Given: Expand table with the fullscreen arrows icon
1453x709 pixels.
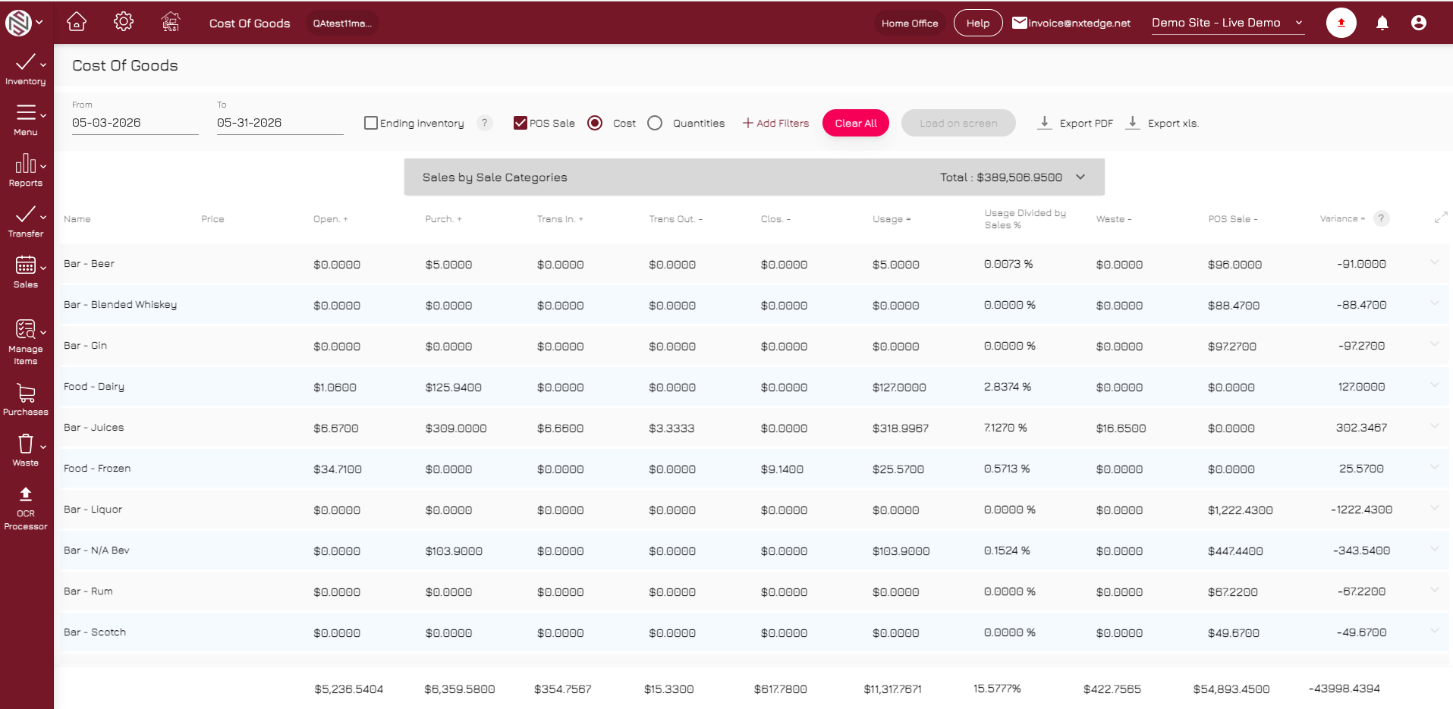Looking at the screenshot, I should [1441, 218].
